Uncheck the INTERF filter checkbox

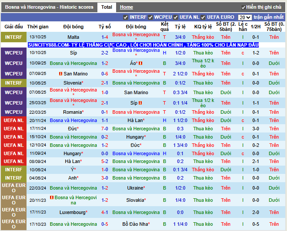125,17
